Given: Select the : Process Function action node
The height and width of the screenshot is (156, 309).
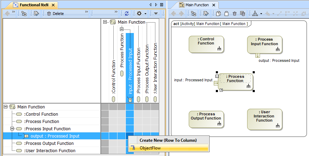Looking at the screenshot, I should 235,82.
